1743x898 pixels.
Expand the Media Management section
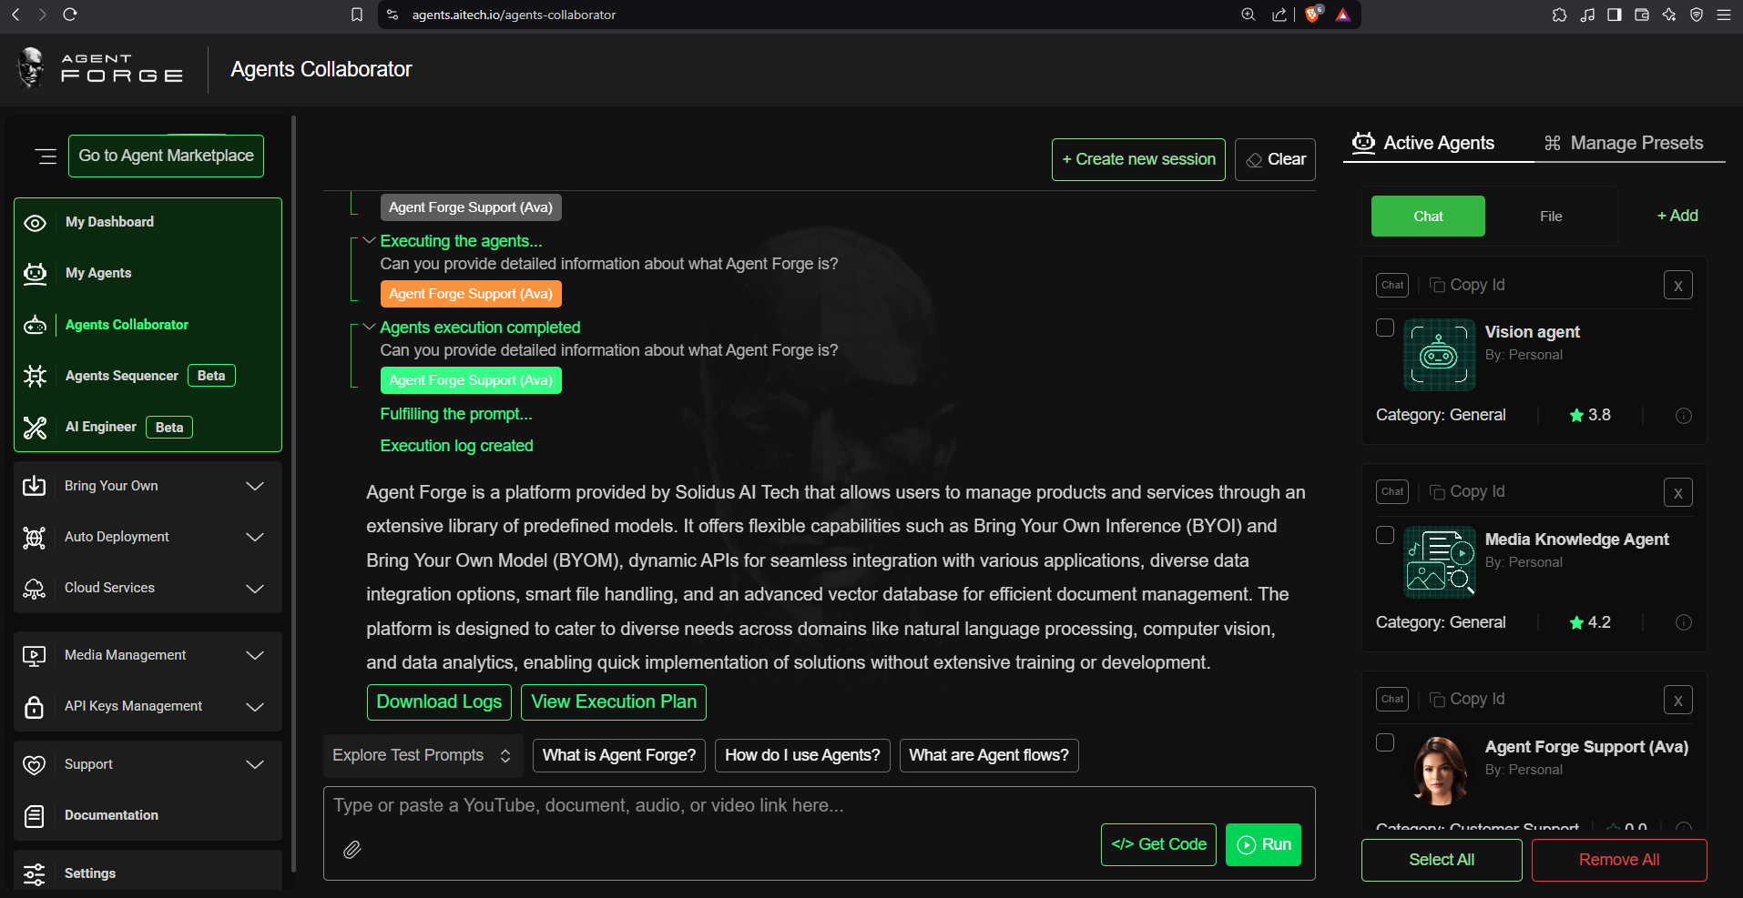coord(255,655)
